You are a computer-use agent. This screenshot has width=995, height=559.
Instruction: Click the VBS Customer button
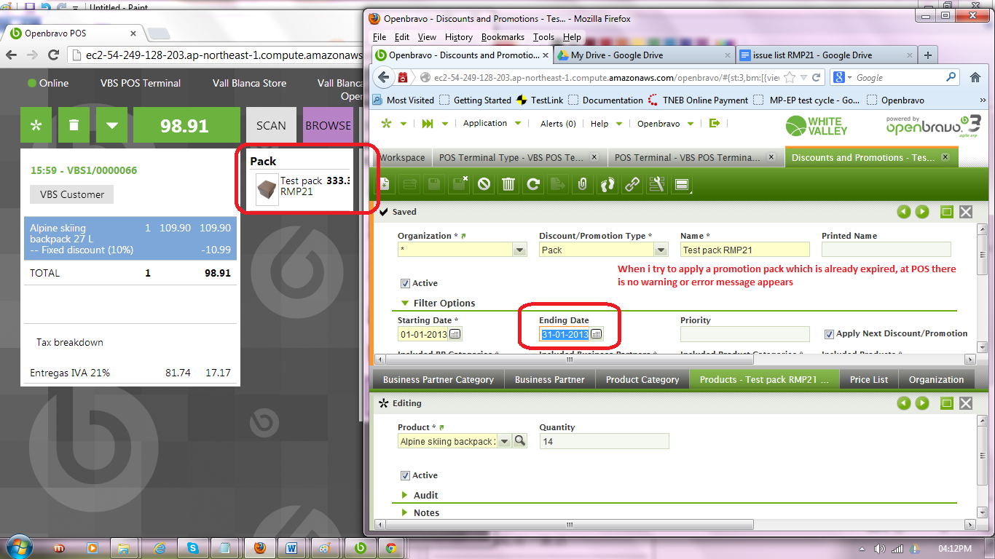click(x=72, y=194)
